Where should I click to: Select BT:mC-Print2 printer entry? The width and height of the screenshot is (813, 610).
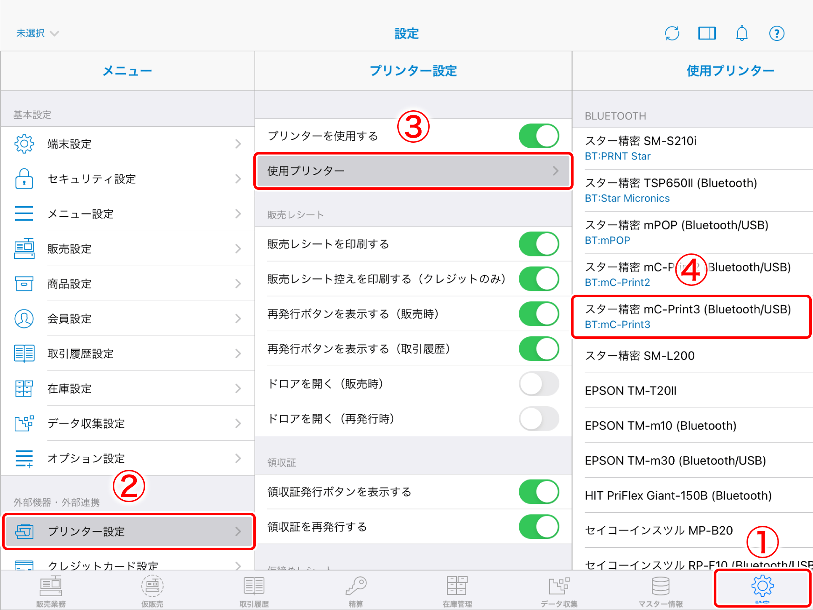[x=693, y=274]
